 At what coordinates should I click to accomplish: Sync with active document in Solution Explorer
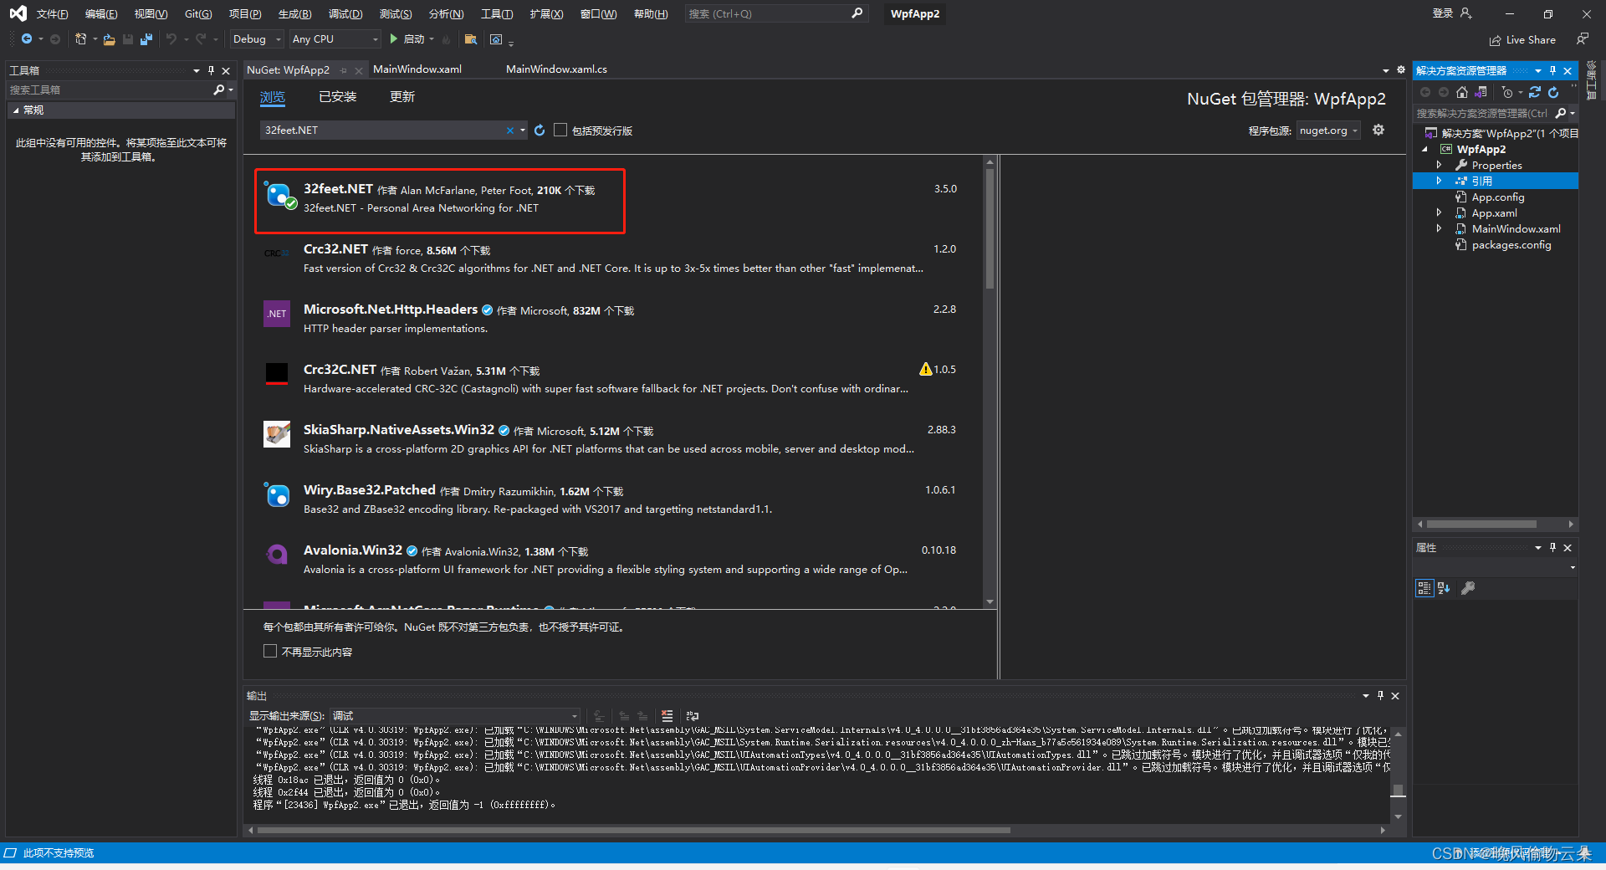1535,93
